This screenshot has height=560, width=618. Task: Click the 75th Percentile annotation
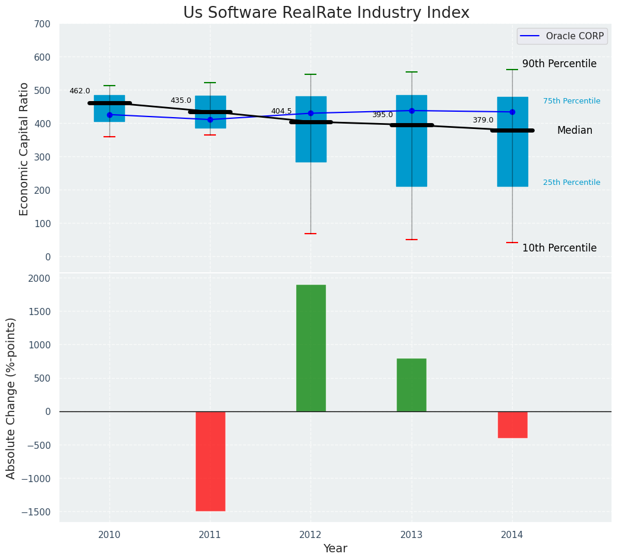[x=572, y=101]
